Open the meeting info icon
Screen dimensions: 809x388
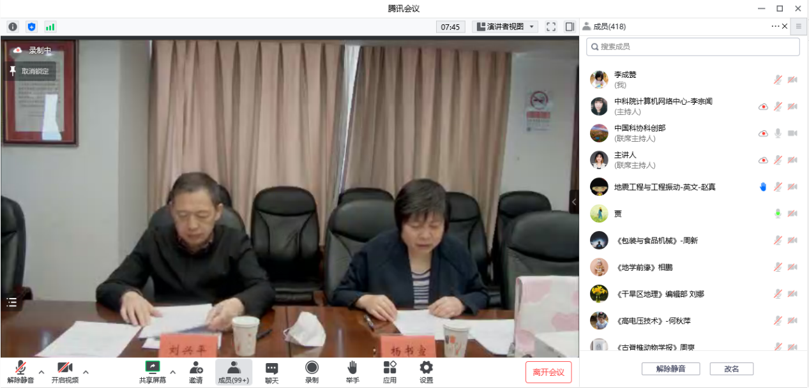point(13,27)
